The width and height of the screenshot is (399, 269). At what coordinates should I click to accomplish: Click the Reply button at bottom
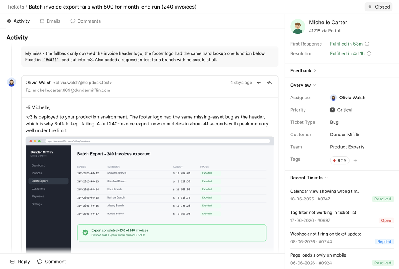pos(20,262)
